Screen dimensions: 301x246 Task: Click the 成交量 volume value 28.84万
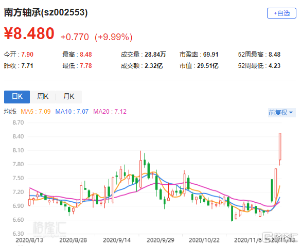point(155,55)
